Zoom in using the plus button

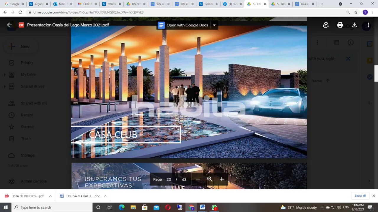coord(221,179)
